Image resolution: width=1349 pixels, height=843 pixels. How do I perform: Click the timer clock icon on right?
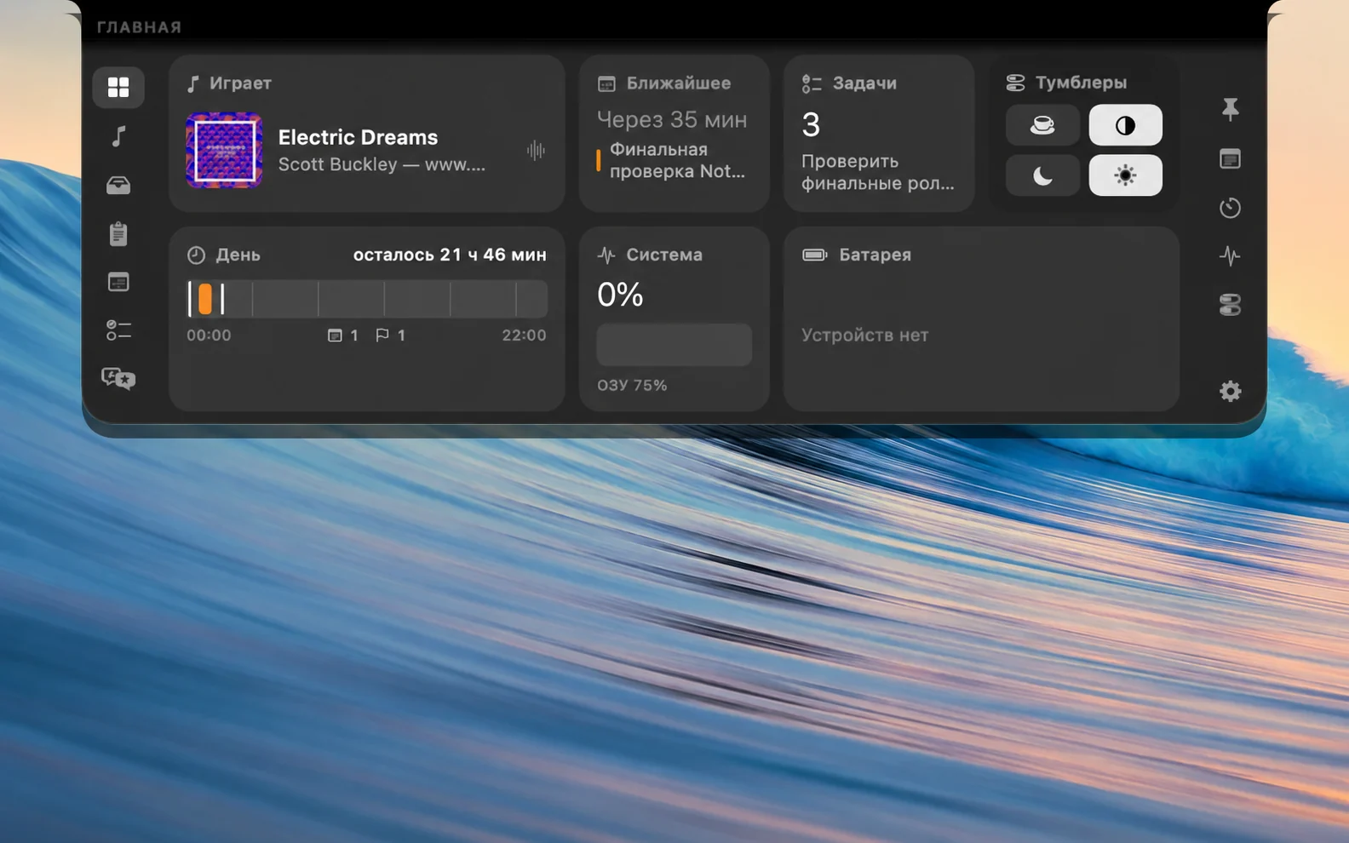point(1230,208)
